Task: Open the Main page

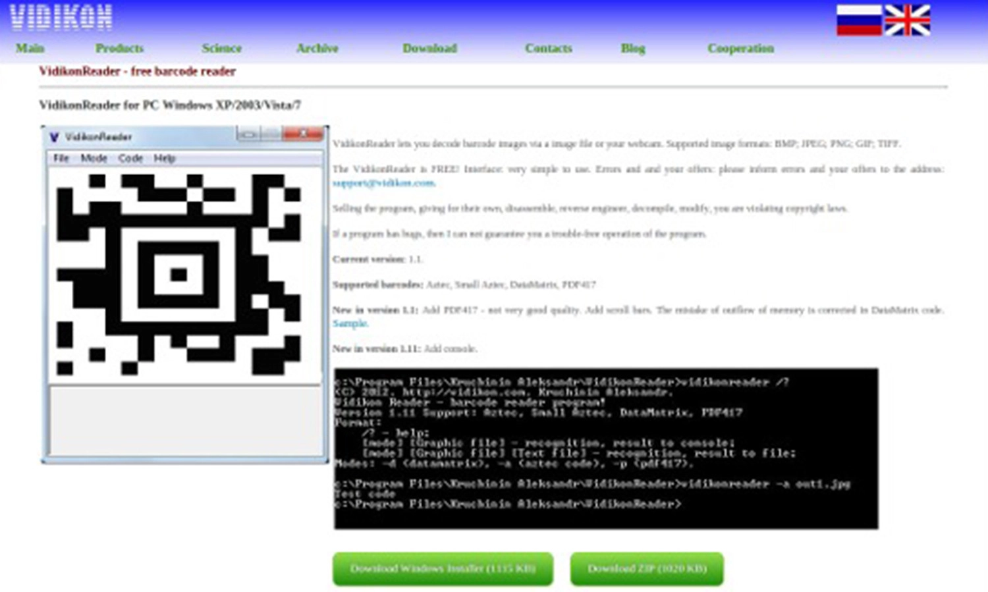Action: coord(30,48)
